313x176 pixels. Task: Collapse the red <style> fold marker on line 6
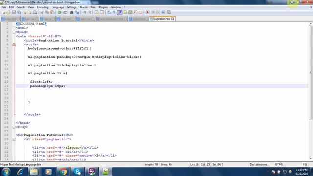point(14,44)
